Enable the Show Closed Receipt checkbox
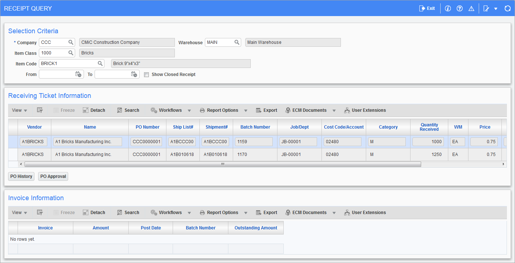The width and height of the screenshot is (515, 263). [x=147, y=75]
